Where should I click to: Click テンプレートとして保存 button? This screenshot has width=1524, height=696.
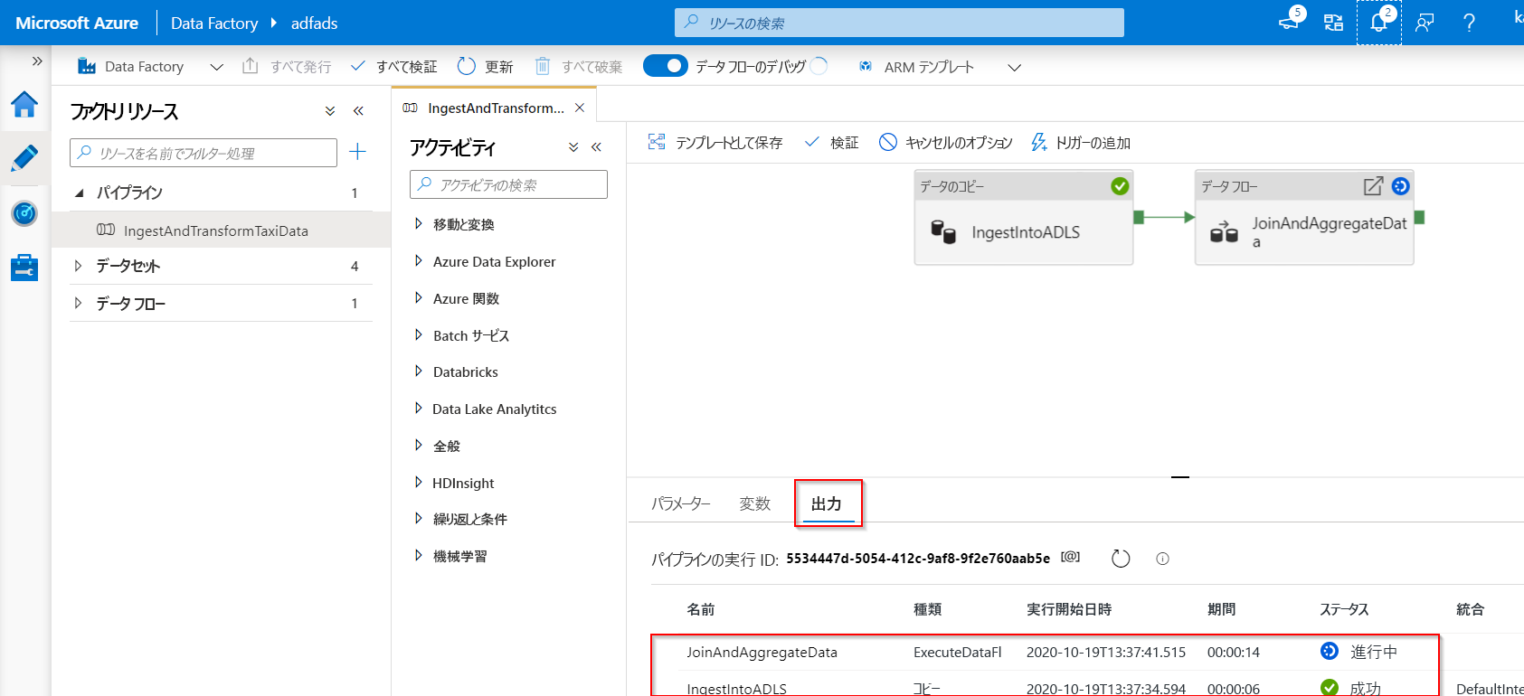coord(715,143)
